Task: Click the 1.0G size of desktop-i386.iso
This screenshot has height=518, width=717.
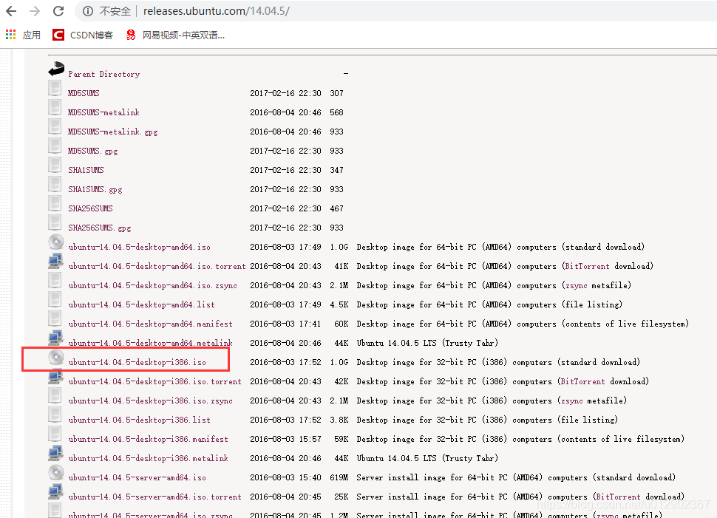Action: point(339,362)
